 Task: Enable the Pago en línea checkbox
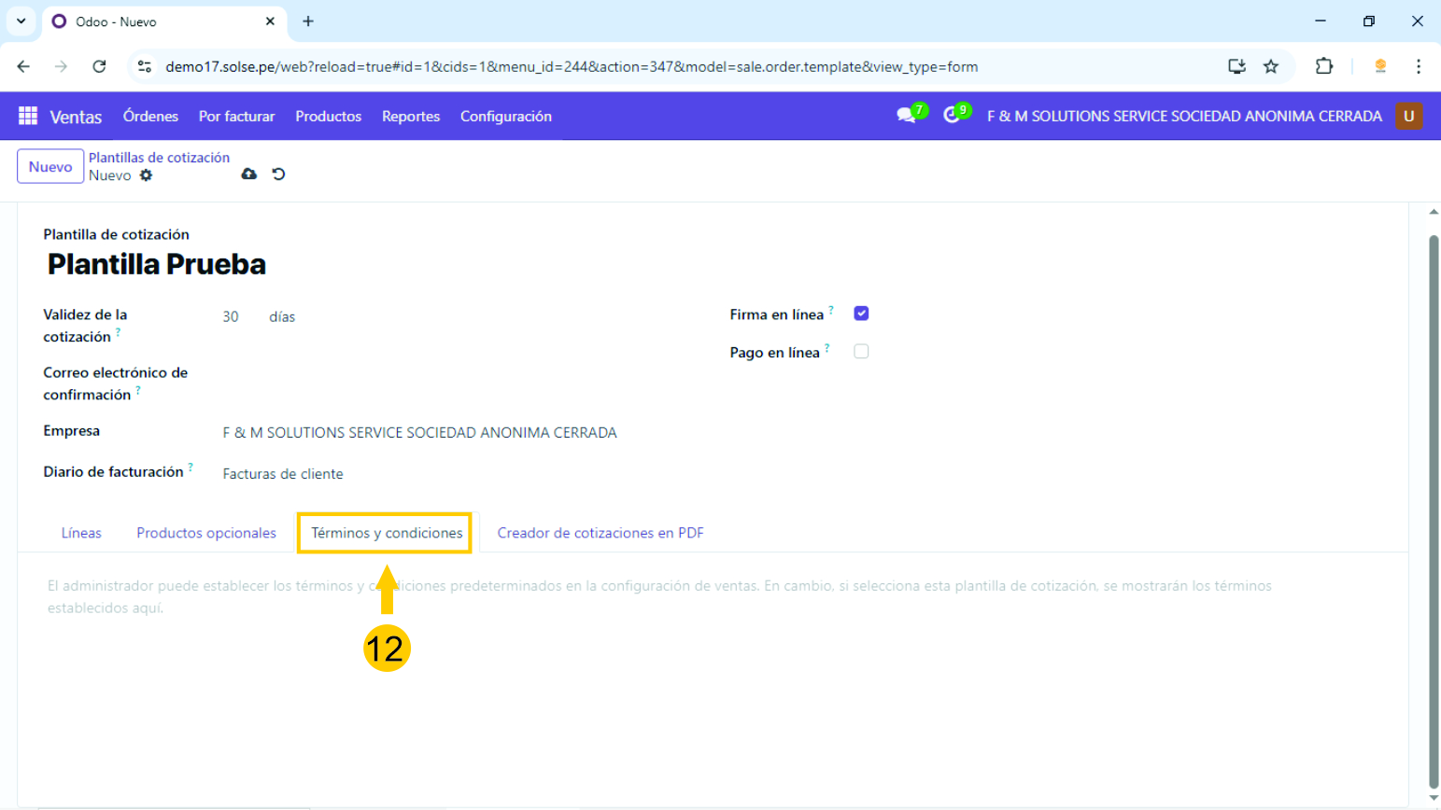click(861, 352)
